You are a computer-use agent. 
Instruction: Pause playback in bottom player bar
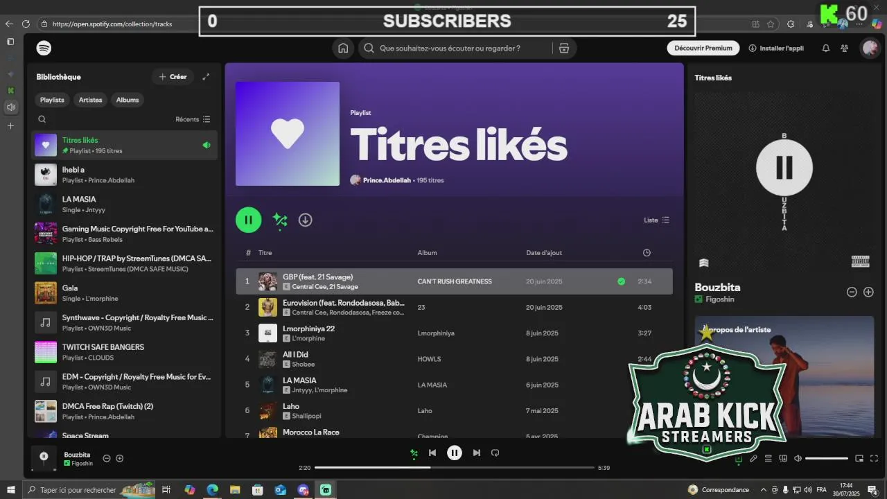(455, 453)
